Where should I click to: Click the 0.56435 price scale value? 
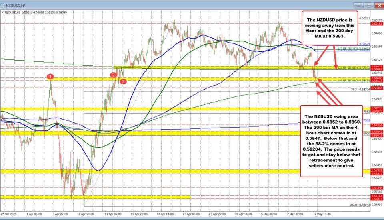(x=377, y=152)
